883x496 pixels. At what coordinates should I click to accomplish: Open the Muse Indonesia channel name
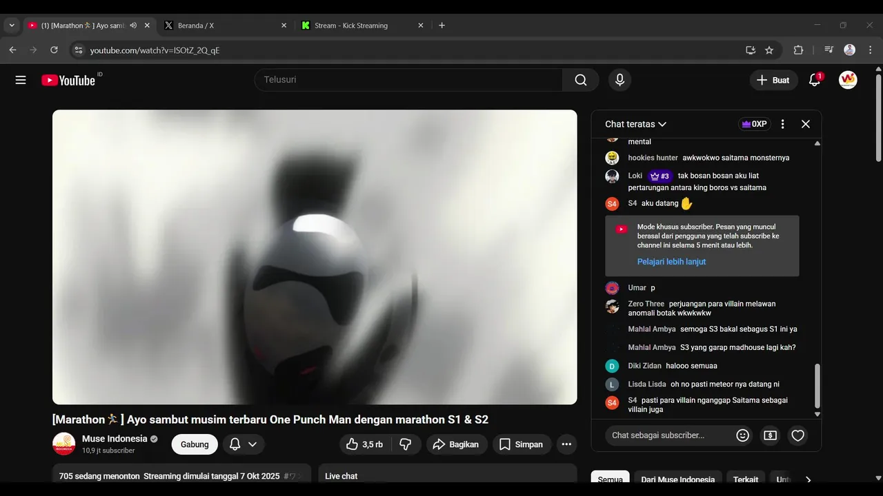pos(115,439)
